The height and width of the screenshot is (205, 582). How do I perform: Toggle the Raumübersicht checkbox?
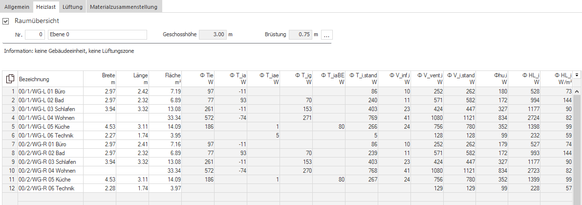pos(5,22)
